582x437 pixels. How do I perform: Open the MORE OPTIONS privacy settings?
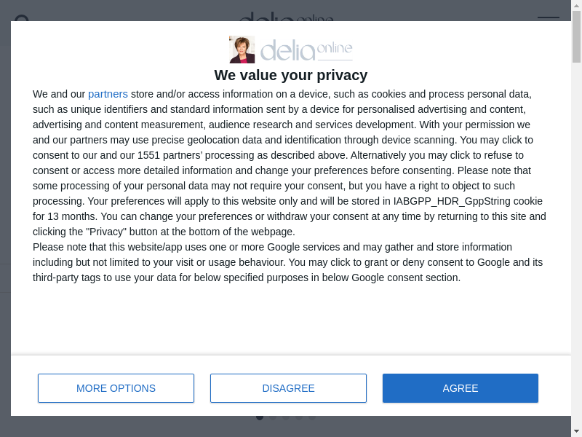(116, 388)
